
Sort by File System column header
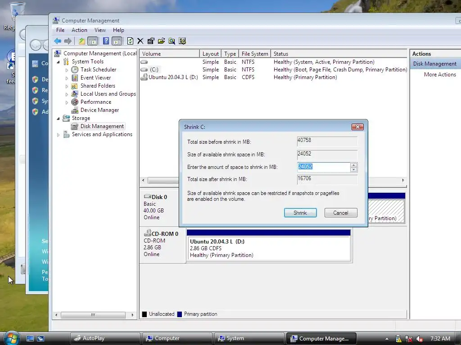(x=255, y=54)
